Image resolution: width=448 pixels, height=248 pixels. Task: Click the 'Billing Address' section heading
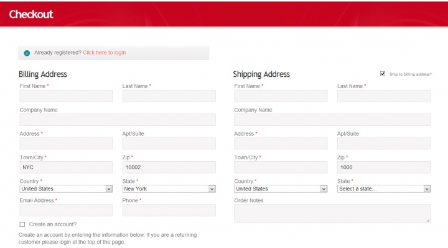[x=42, y=74]
